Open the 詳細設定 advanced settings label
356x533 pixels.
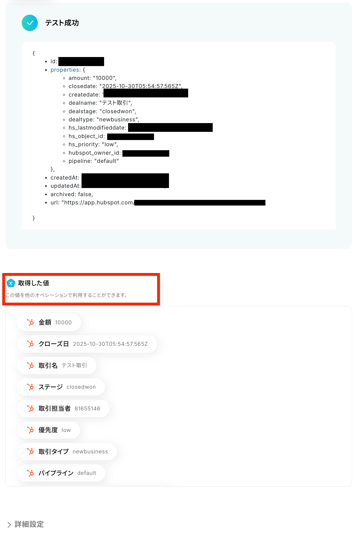29,524
